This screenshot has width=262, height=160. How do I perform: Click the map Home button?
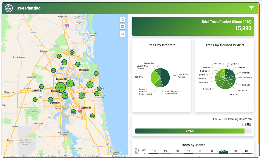click(x=123, y=19)
